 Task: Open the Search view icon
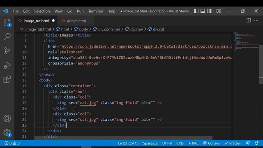[x=7, y=37]
